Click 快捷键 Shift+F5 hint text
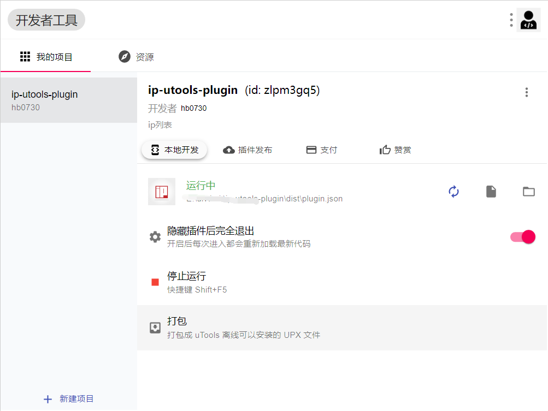Viewport: 548px width, 411px height. pyautogui.click(x=197, y=289)
